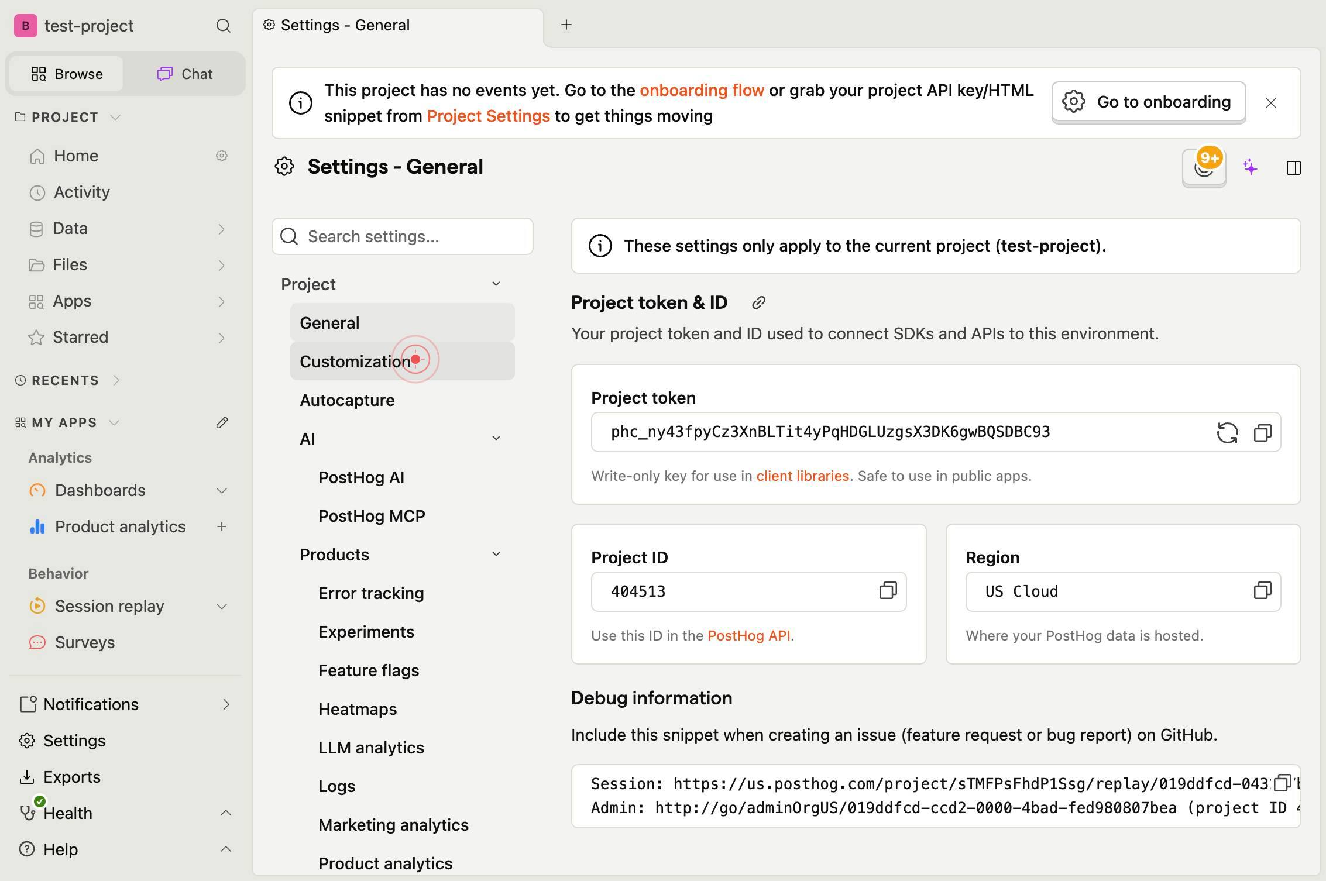Go to Activity in the sidebar
Screen dimensions: 1326x881
point(82,192)
